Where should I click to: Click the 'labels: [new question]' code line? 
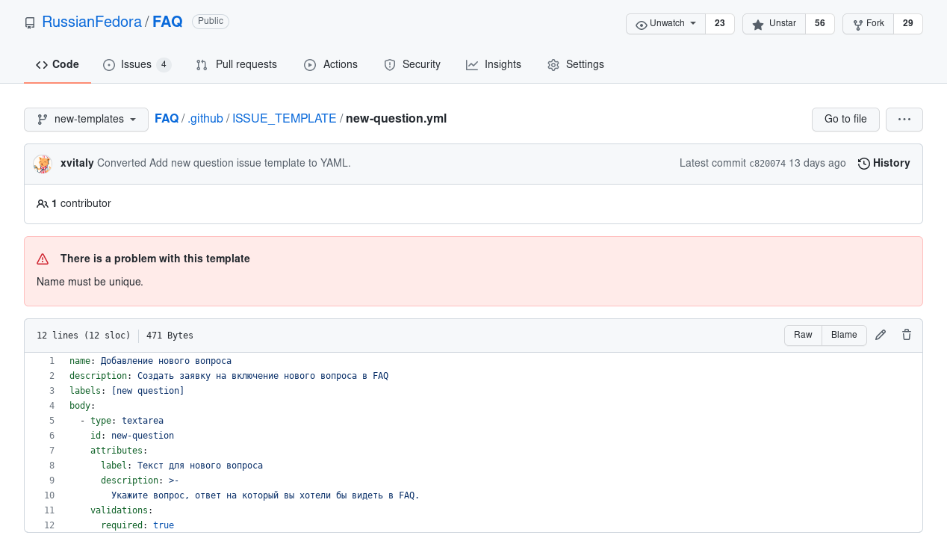coord(127,391)
